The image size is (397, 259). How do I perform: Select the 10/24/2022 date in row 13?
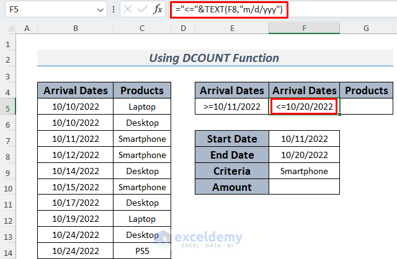[x=76, y=235]
